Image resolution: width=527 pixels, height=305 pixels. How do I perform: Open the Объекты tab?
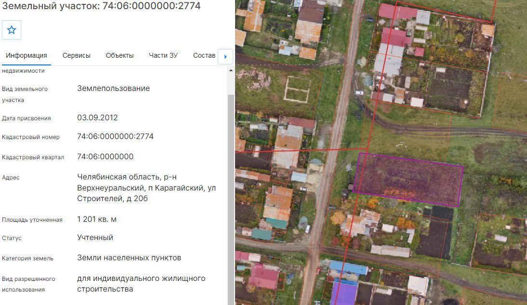tap(119, 55)
